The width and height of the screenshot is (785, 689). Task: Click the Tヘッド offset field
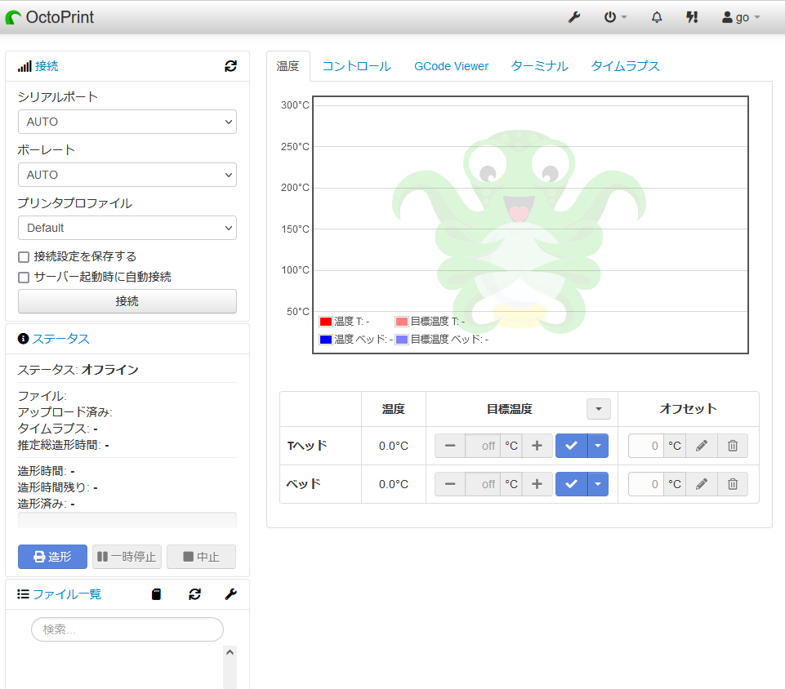(646, 446)
